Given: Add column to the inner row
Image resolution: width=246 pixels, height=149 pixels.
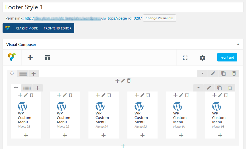Looking at the screenshot, I should point(38,88).
